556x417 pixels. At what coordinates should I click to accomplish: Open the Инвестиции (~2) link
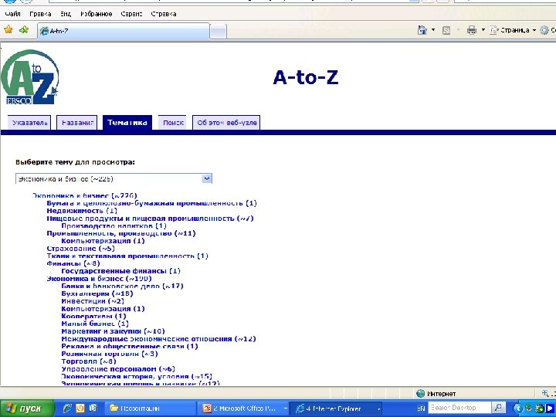93,301
